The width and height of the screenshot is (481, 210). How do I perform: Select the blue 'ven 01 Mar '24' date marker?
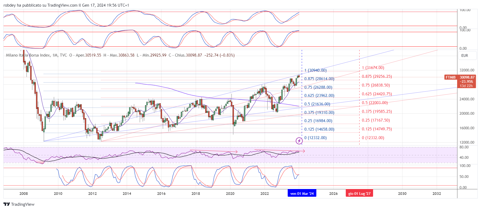tap(302, 194)
